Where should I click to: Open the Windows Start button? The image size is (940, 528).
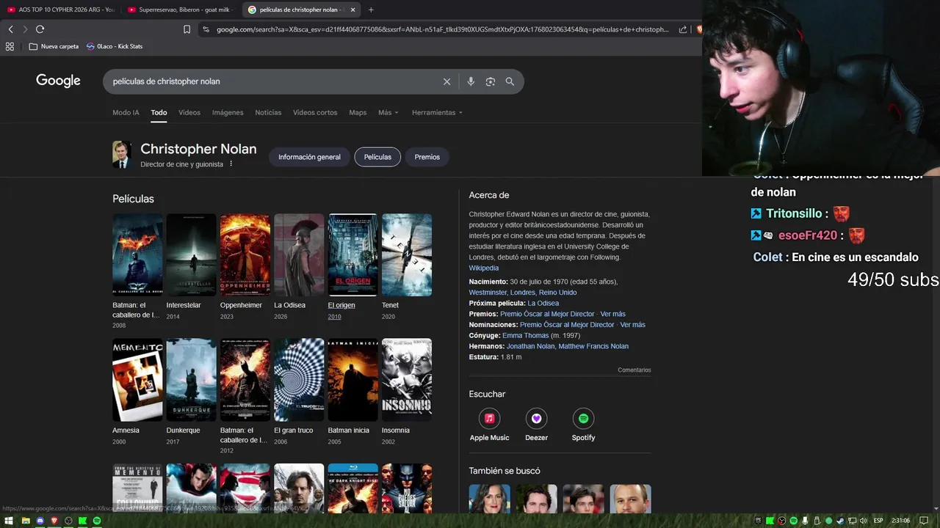point(10,521)
